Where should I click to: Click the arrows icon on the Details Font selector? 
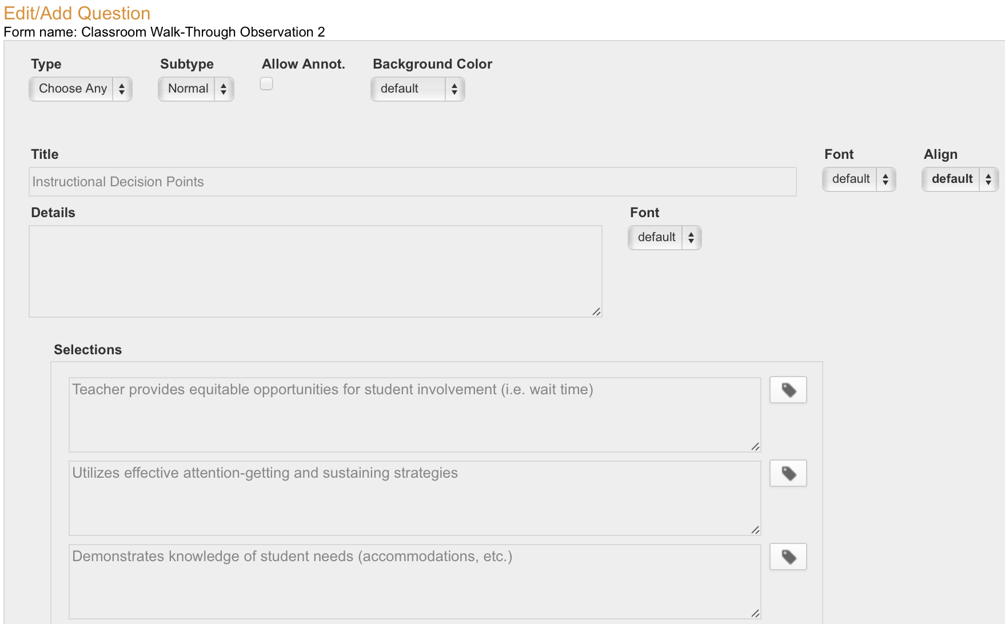(x=691, y=238)
